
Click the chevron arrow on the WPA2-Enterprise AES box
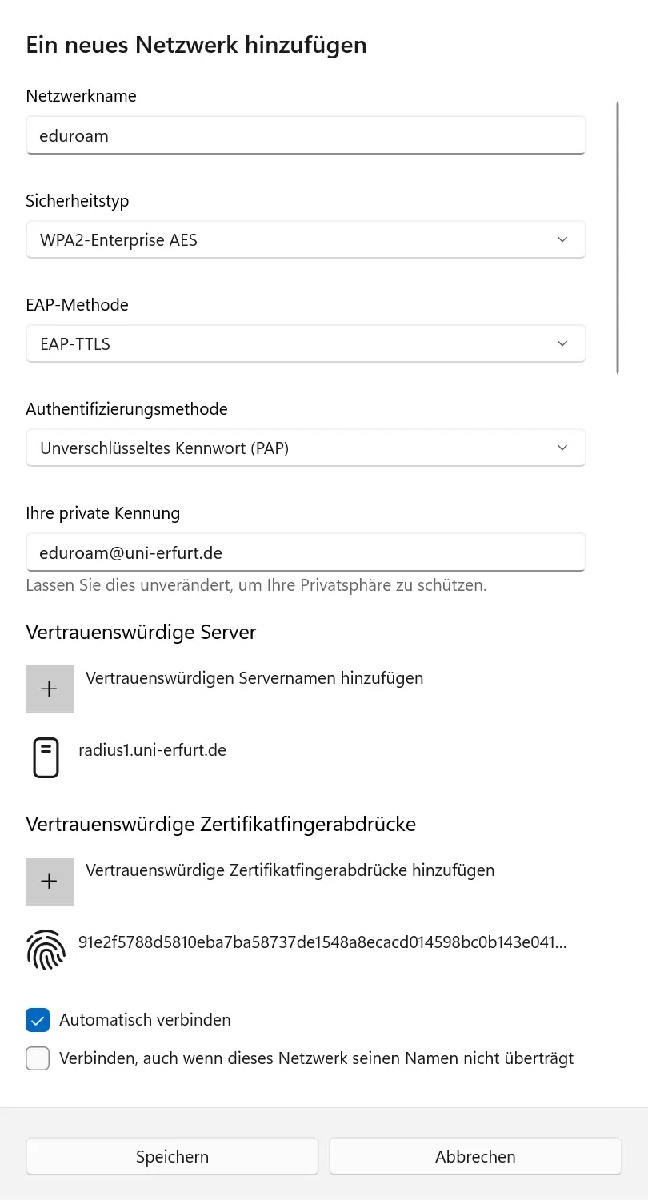point(562,239)
